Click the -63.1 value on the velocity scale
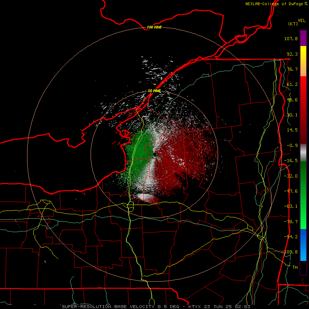This screenshot has height=309, width=309. (x=291, y=206)
